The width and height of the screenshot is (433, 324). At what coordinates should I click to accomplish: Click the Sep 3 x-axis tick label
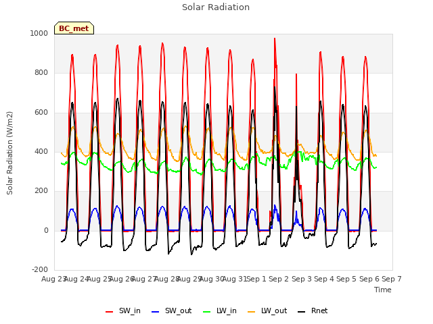pos(302,279)
